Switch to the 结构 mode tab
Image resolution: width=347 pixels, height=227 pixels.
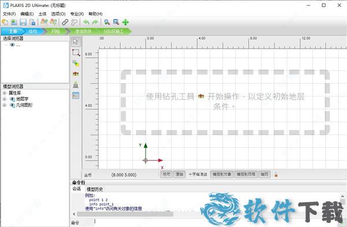[33, 31]
